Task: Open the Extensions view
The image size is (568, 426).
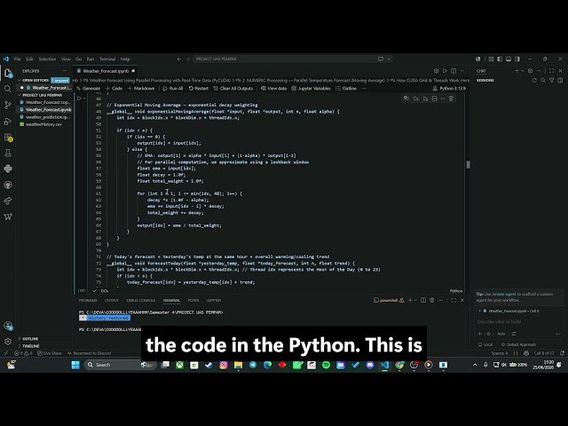Action: [x=8, y=138]
